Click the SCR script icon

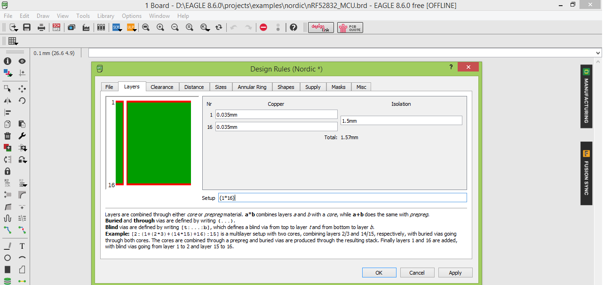(117, 27)
